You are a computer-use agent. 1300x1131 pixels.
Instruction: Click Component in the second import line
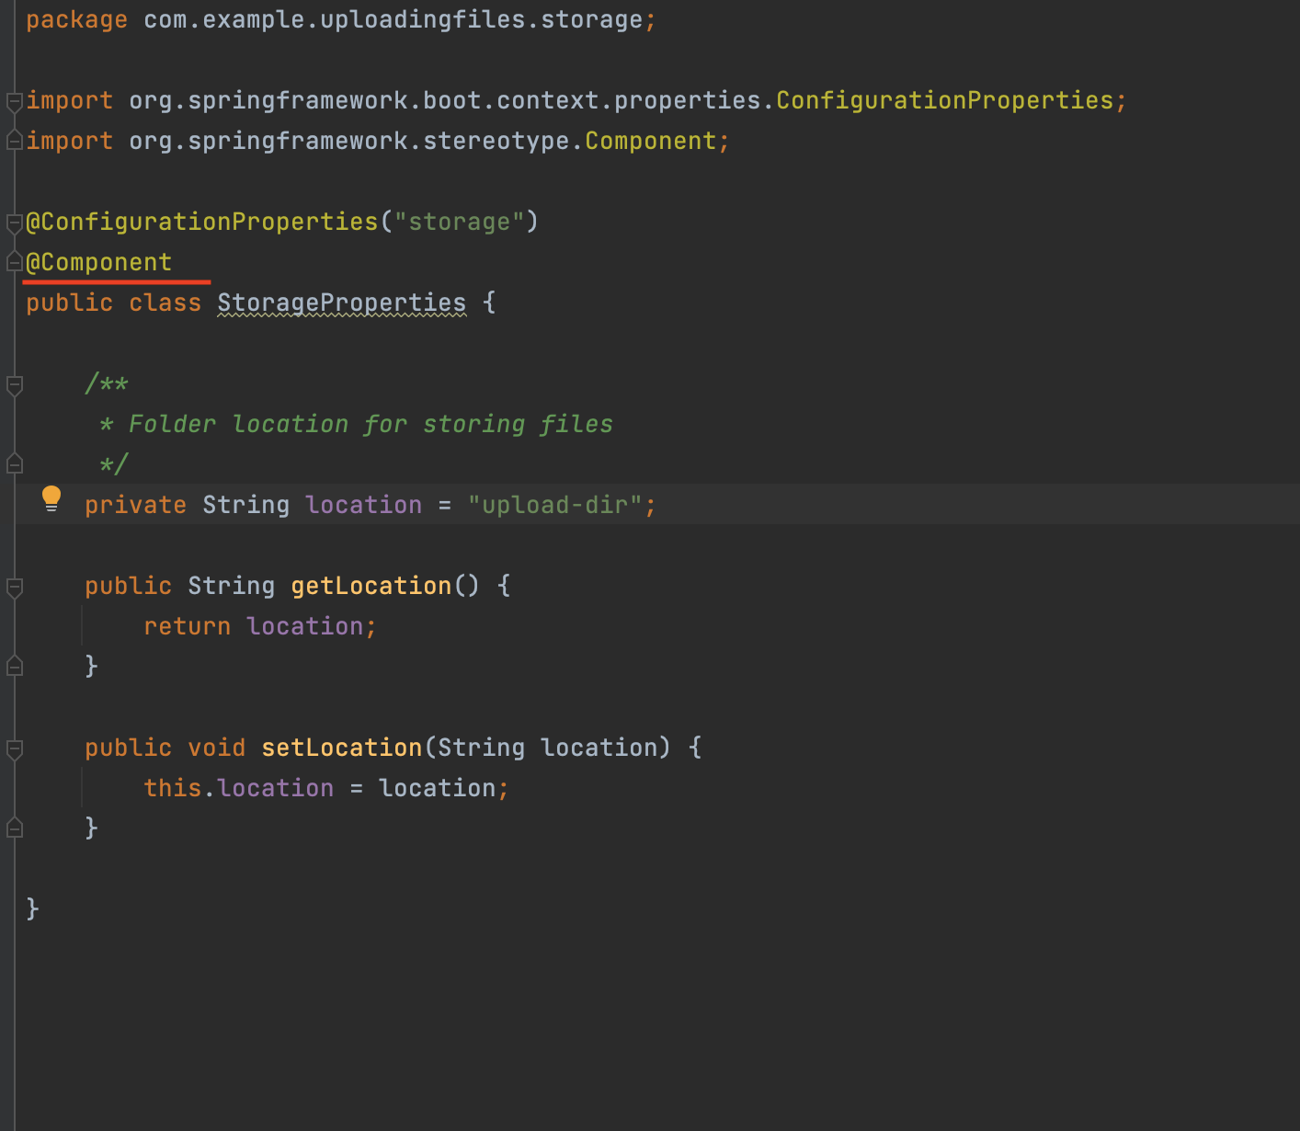651,141
